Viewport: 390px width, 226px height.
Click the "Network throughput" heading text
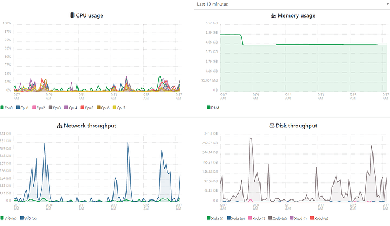(90, 126)
